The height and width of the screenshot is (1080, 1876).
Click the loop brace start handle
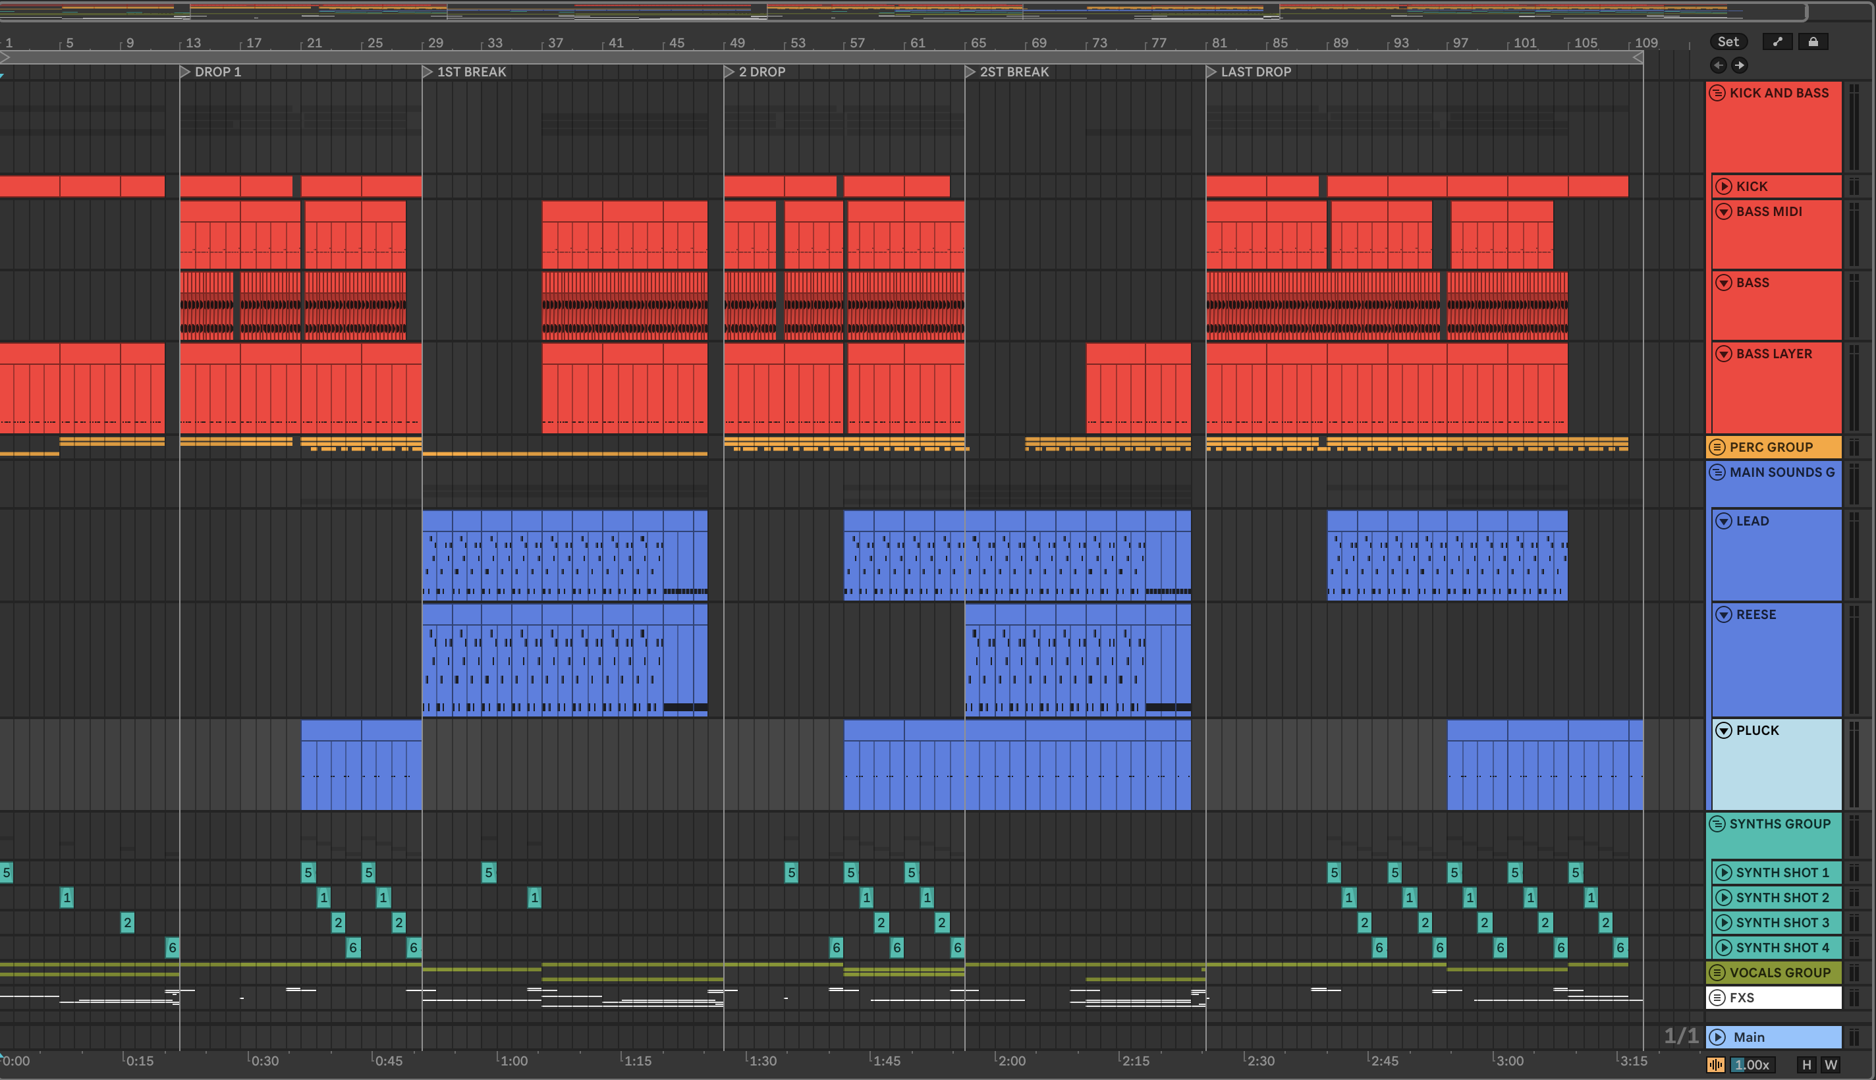coord(5,57)
